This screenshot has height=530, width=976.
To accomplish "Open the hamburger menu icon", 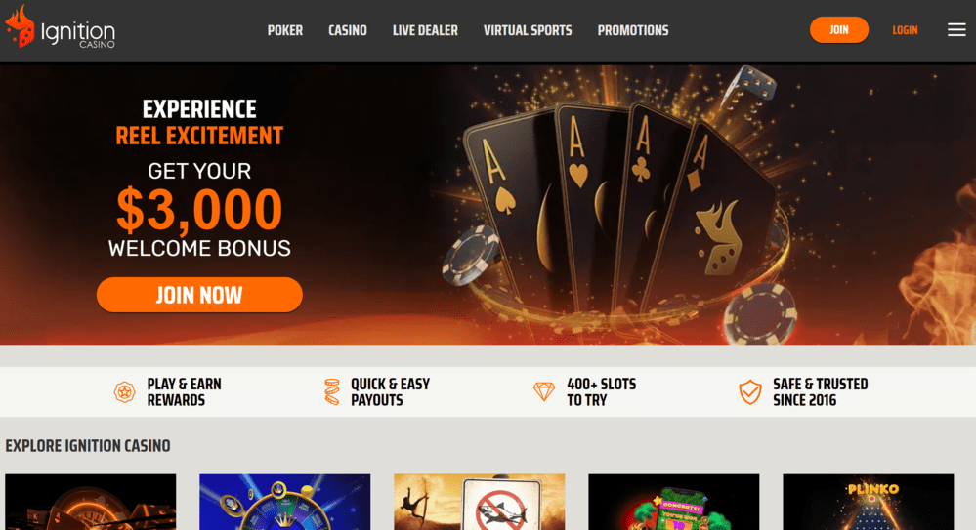I will pyautogui.click(x=956, y=30).
